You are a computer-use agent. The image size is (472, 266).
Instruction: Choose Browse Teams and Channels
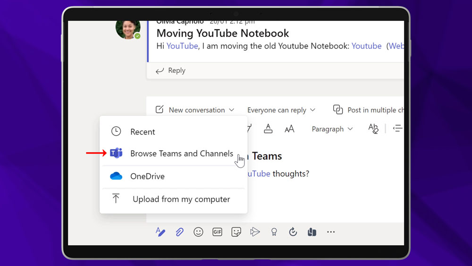click(x=173, y=154)
